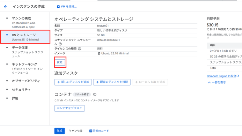Click the blue 作成 button
Viewport: 242px width, 136px height.
click(59, 131)
